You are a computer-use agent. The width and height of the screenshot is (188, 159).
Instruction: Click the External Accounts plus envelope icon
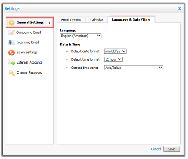[x=12, y=62]
